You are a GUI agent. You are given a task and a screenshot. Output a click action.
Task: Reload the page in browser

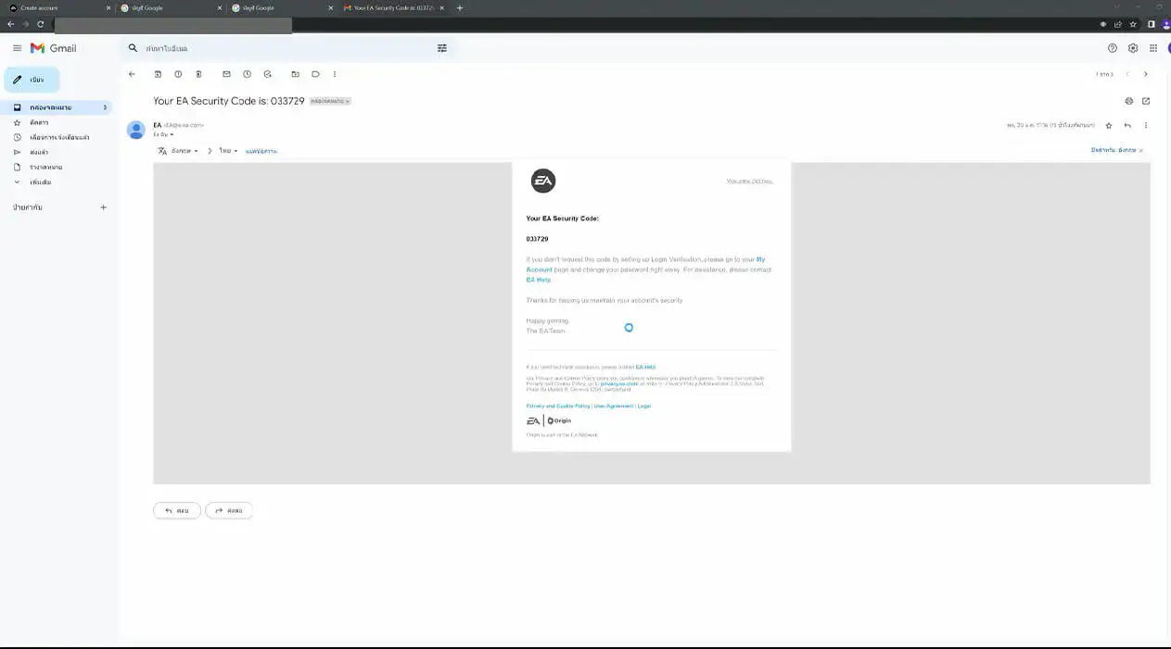40,24
